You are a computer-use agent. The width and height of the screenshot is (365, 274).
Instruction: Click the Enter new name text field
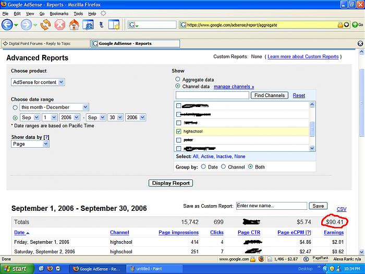click(272, 206)
